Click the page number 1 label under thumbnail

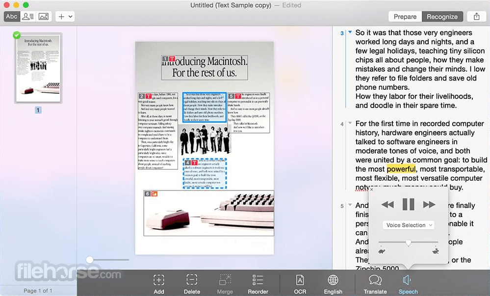tap(38, 110)
